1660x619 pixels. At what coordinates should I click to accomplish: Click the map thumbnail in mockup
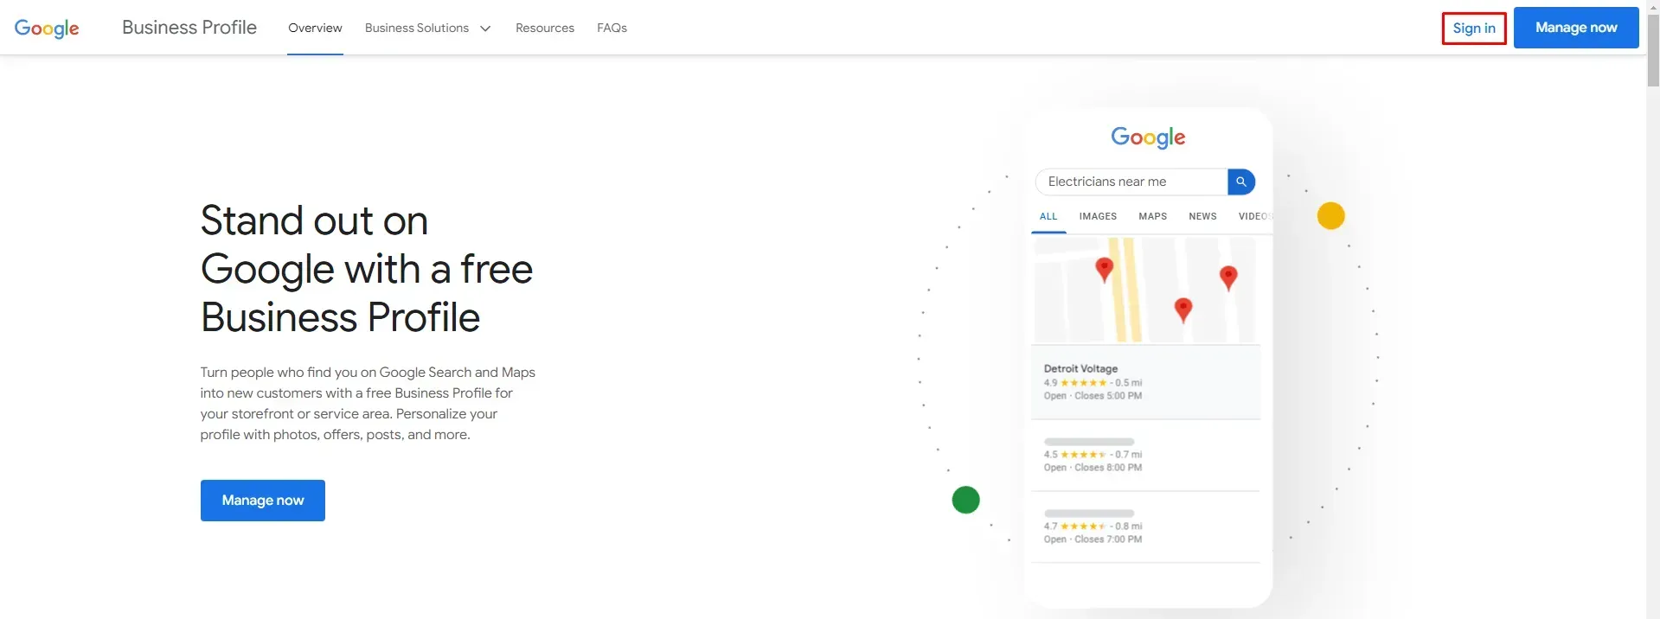[1145, 290]
